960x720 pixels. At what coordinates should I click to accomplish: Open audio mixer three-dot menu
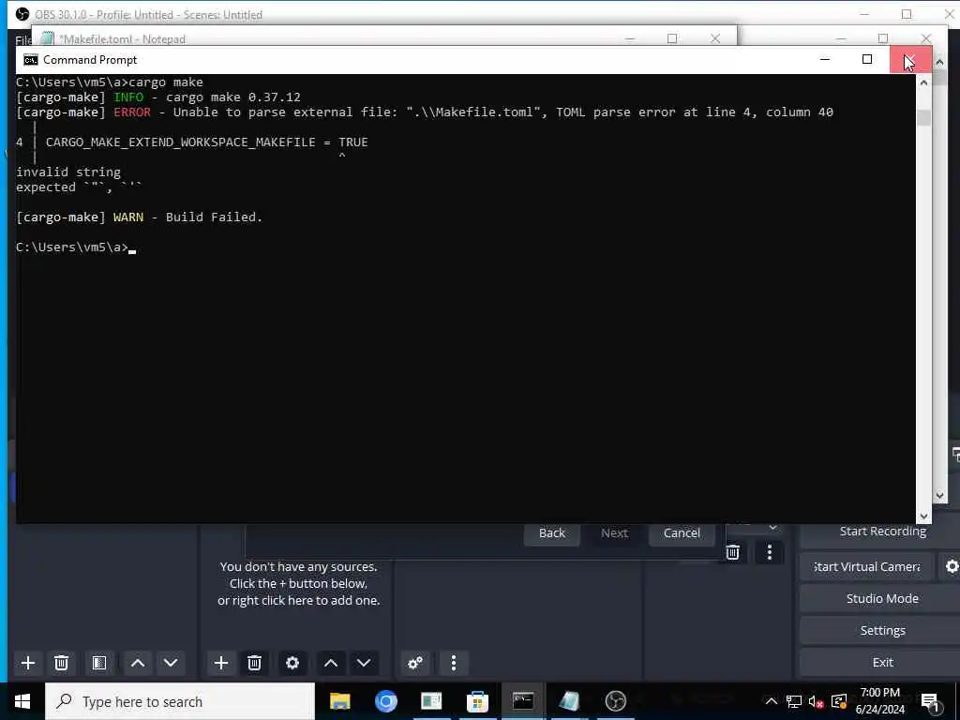[454, 663]
